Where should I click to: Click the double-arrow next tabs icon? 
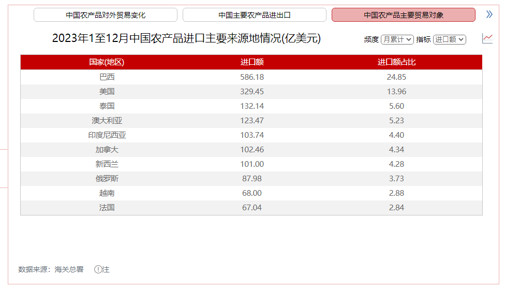click(x=489, y=15)
